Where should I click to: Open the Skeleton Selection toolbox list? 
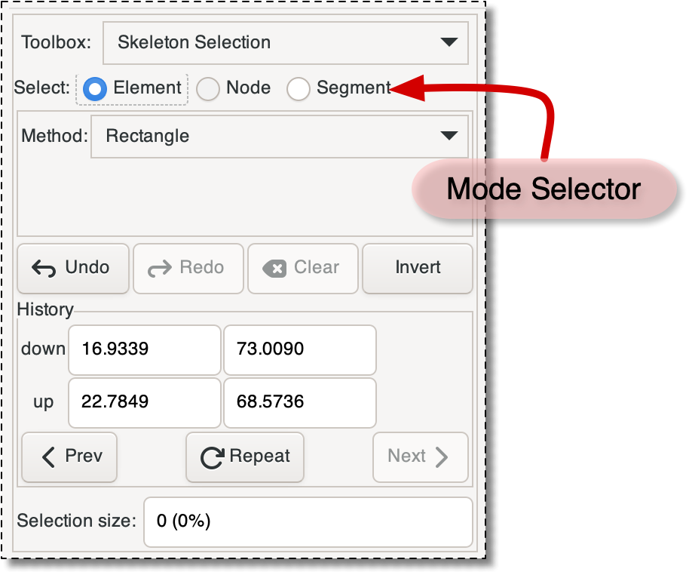pos(286,43)
